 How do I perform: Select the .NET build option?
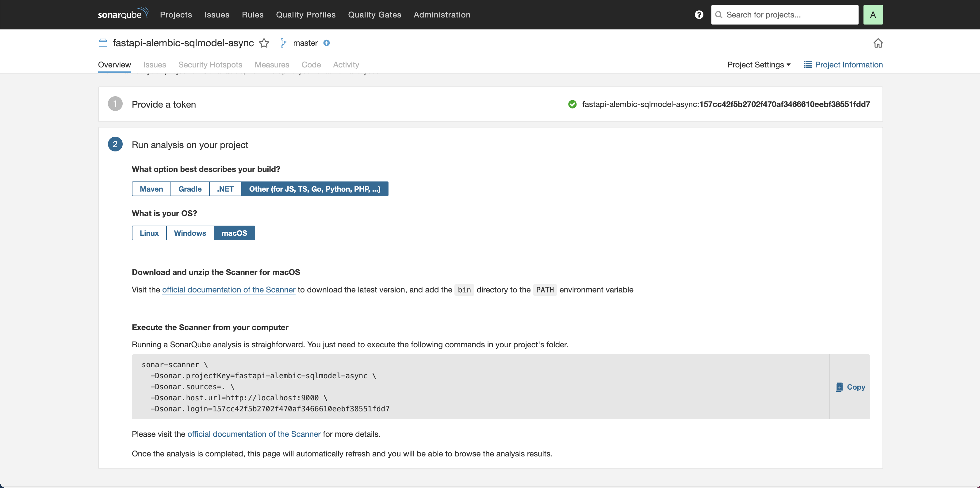click(225, 189)
